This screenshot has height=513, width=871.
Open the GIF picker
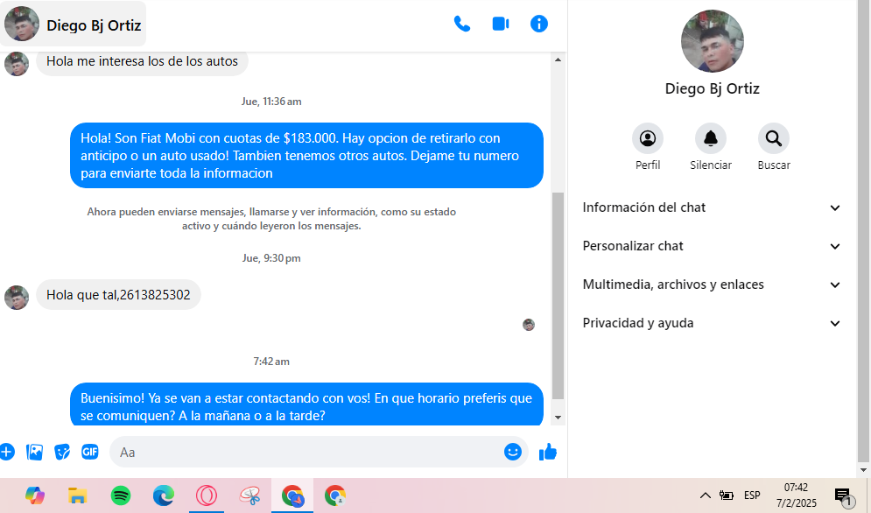click(x=90, y=452)
